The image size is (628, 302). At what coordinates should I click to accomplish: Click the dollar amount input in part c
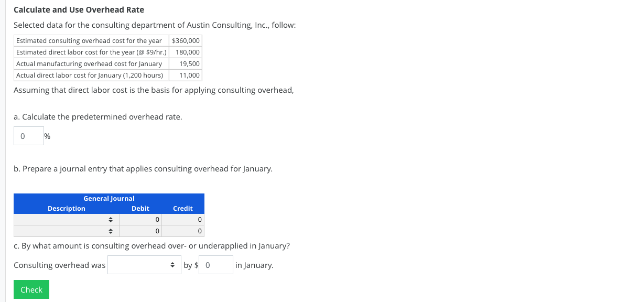click(215, 265)
